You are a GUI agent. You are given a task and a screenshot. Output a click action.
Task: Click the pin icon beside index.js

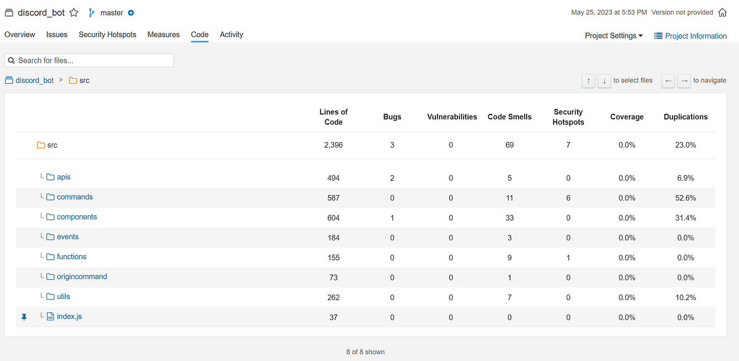click(25, 317)
